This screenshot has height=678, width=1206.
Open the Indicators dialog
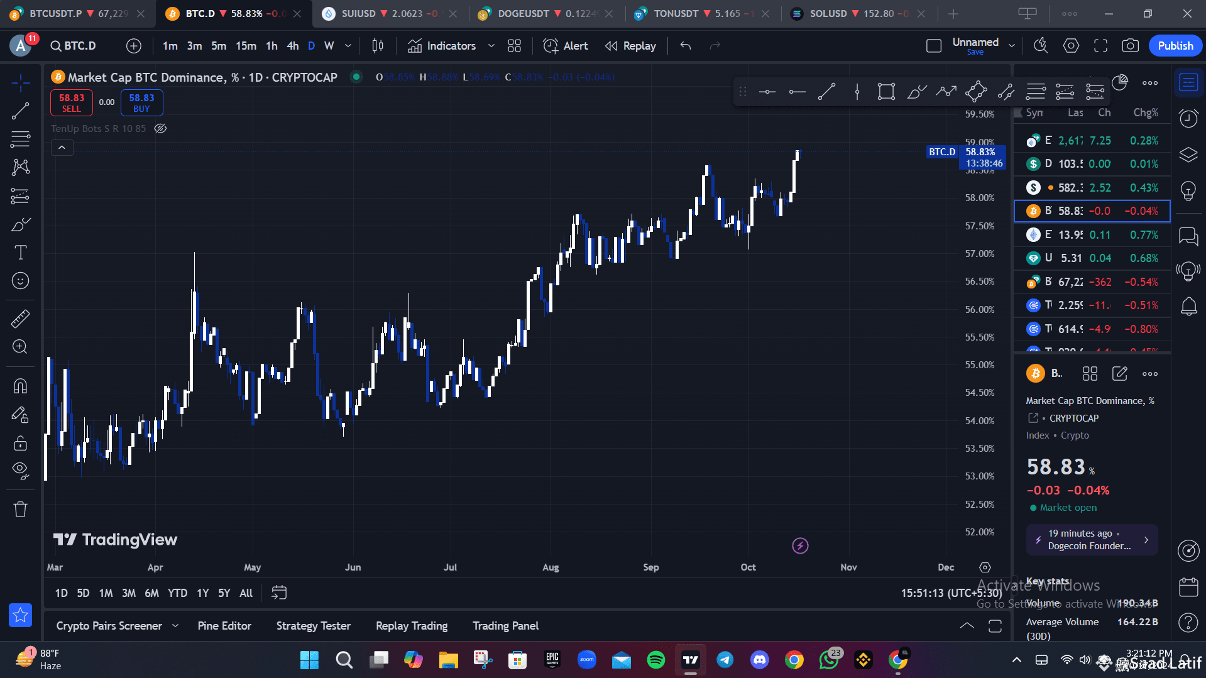pos(442,46)
